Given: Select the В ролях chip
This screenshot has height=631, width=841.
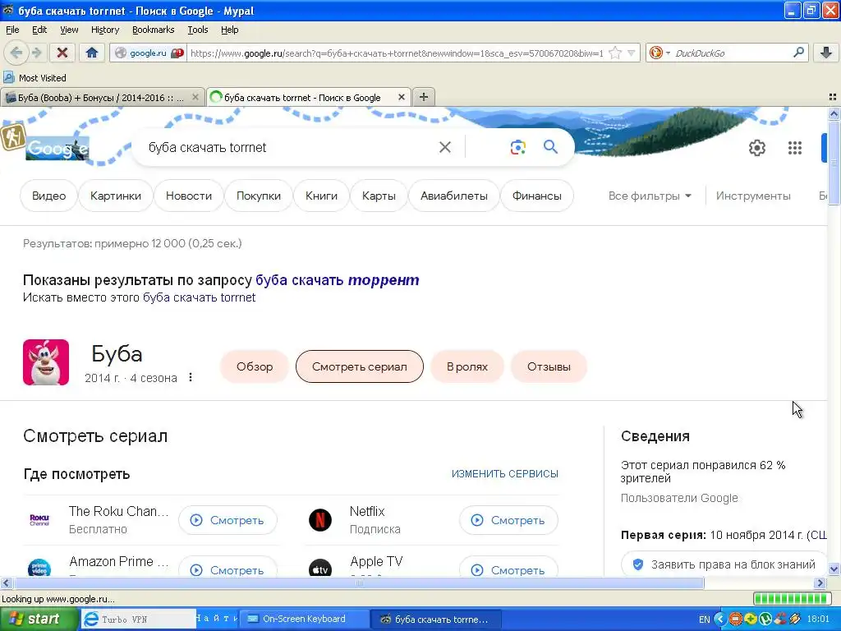Looking at the screenshot, I should pyautogui.click(x=467, y=366).
